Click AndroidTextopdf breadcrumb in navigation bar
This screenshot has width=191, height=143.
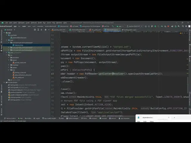6,26
